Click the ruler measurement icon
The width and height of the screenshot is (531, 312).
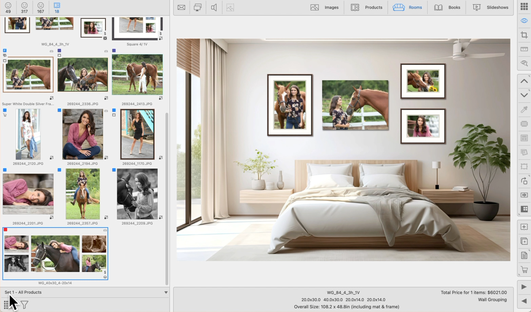[524, 49]
